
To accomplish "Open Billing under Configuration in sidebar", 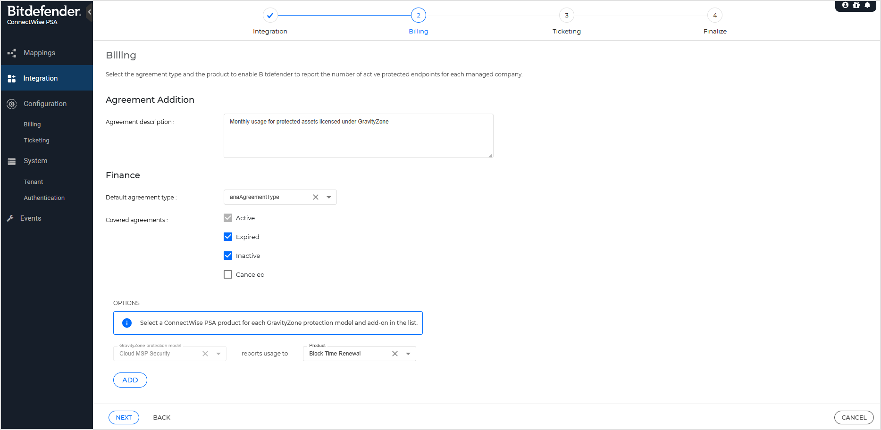I will pyautogui.click(x=32, y=124).
